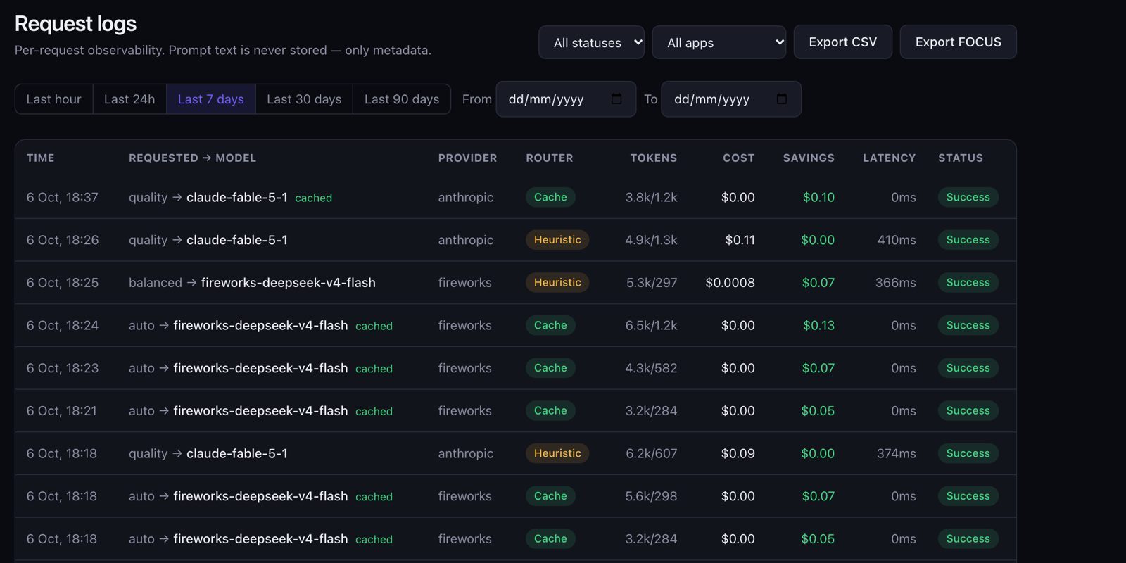1126x563 pixels.
Task: Click the ROUTER column header
Action: tap(550, 158)
